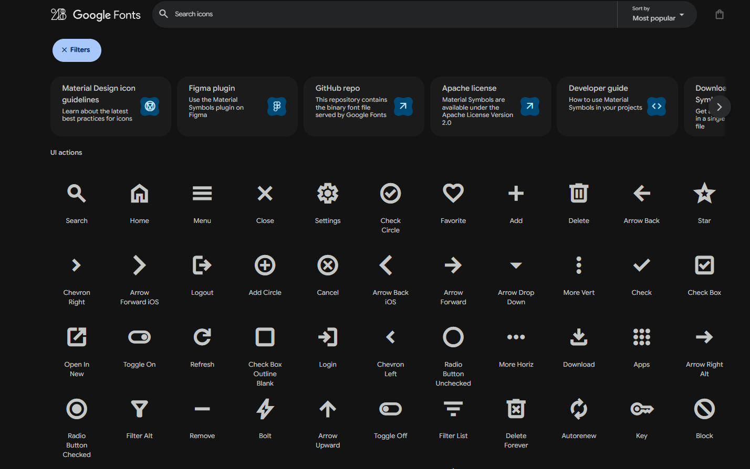Click the Favorite heart icon
Viewport: 750px width, 469px height.
pyautogui.click(x=453, y=193)
